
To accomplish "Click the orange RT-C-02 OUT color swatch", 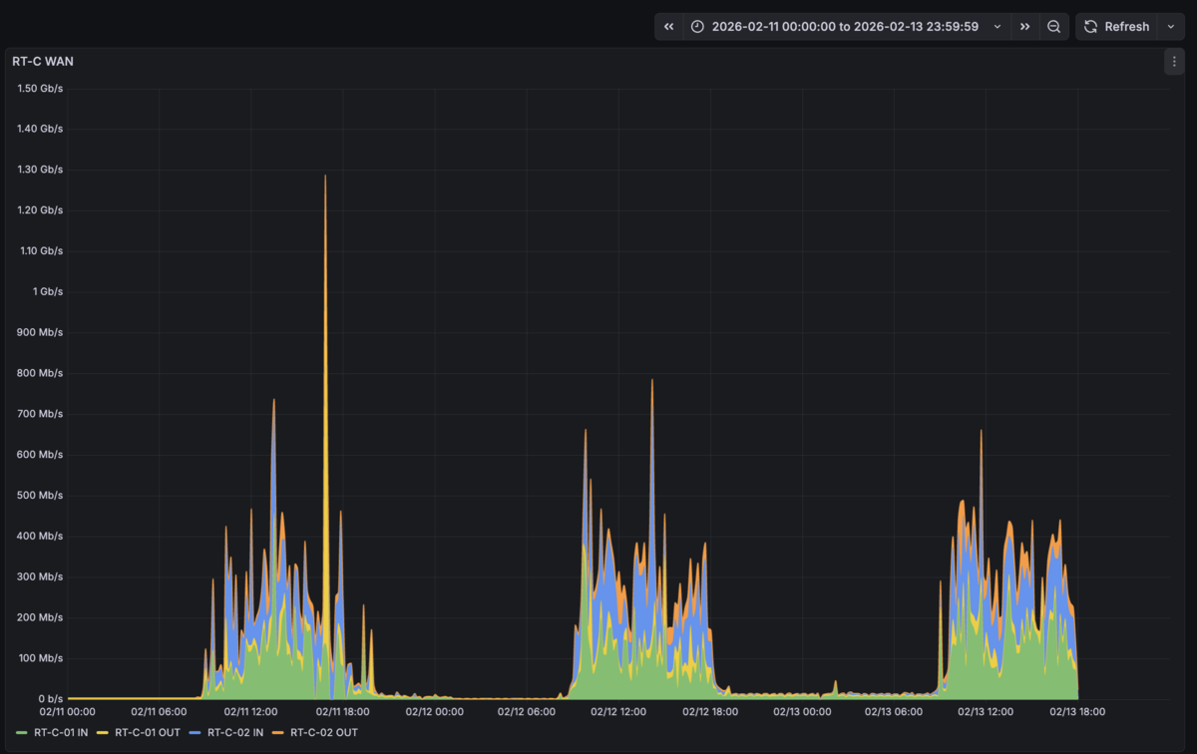I will [280, 733].
